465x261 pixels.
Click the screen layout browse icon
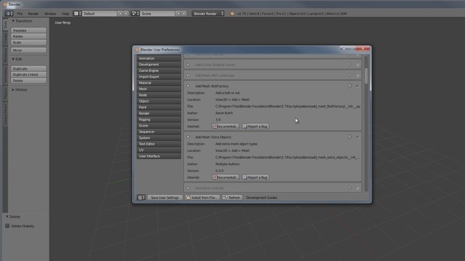point(77,14)
